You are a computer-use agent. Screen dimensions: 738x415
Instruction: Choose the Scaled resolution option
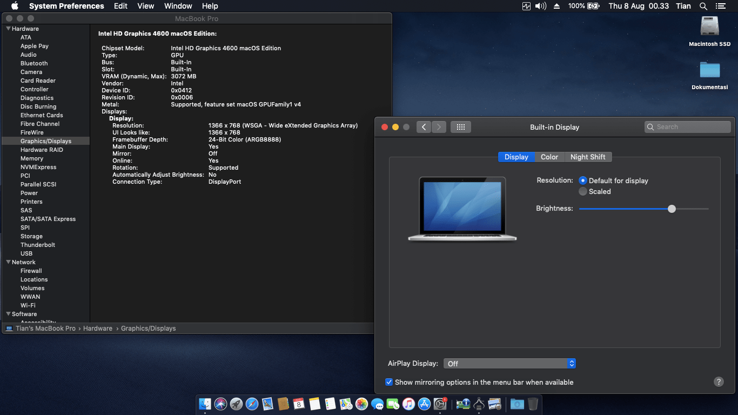(583, 191)
